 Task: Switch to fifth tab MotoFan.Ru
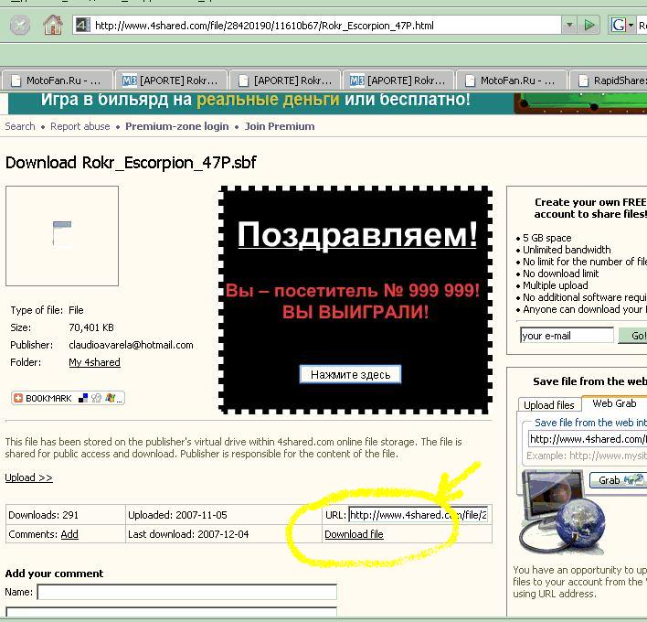(x=511, y=80)
